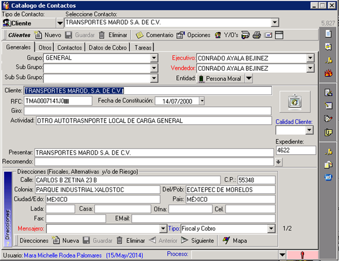Viewport: 339px width, 261px height.
Task: Click the printer icon in the toolbar
Action: pos(257,35)
